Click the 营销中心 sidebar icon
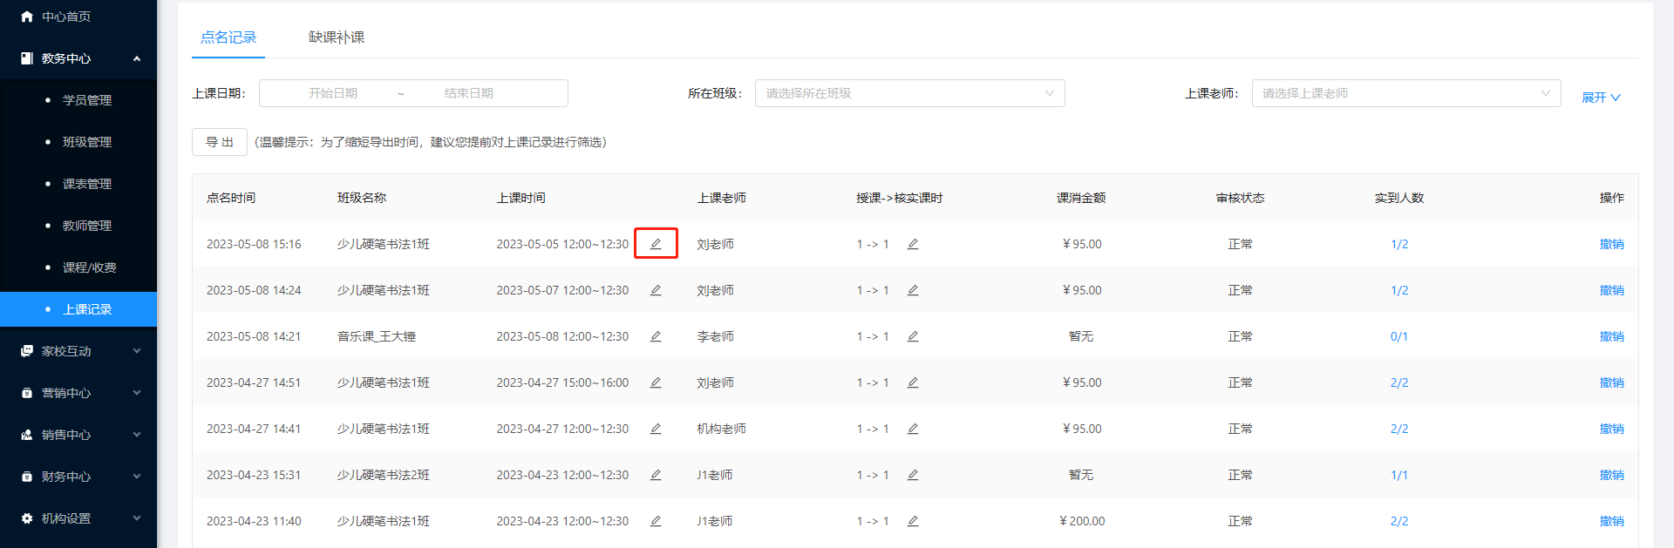Viewport: 1674px width, 548px height. coord(27,393)
